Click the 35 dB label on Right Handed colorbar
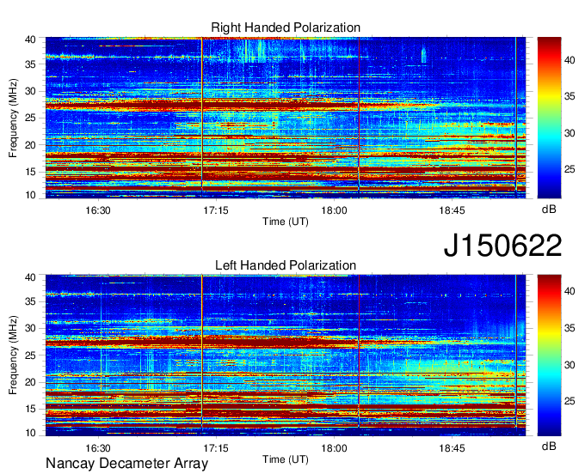585x474 pixels. [x=570, y=96]
